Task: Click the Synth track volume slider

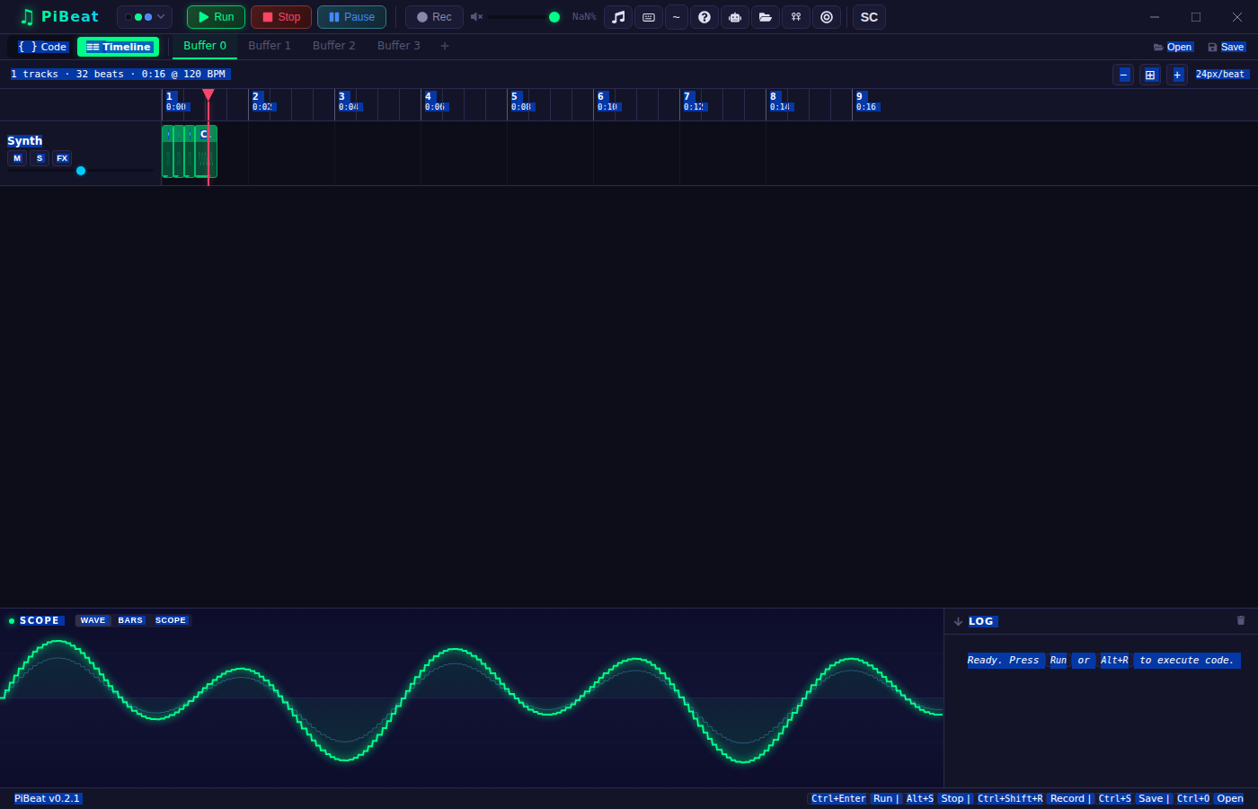Action: pos(81,171)
